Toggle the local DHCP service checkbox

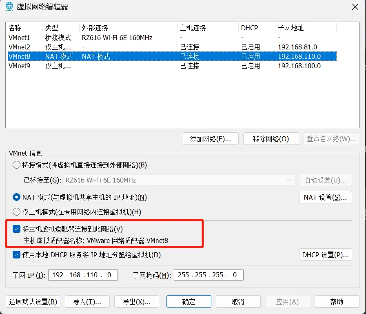pyautogui.click(x=16, y=255)
